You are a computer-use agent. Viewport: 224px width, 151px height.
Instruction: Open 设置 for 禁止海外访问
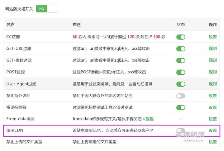tap(213, 96)
